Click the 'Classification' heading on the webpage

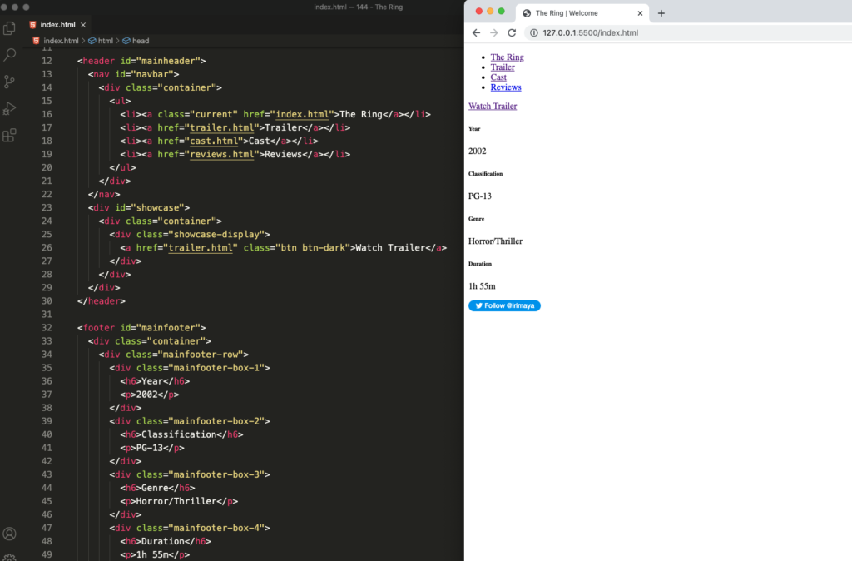[485, 174]
